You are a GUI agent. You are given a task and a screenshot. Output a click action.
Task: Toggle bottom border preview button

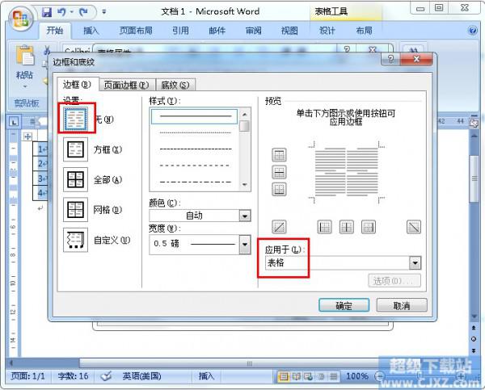click(279, 190)
